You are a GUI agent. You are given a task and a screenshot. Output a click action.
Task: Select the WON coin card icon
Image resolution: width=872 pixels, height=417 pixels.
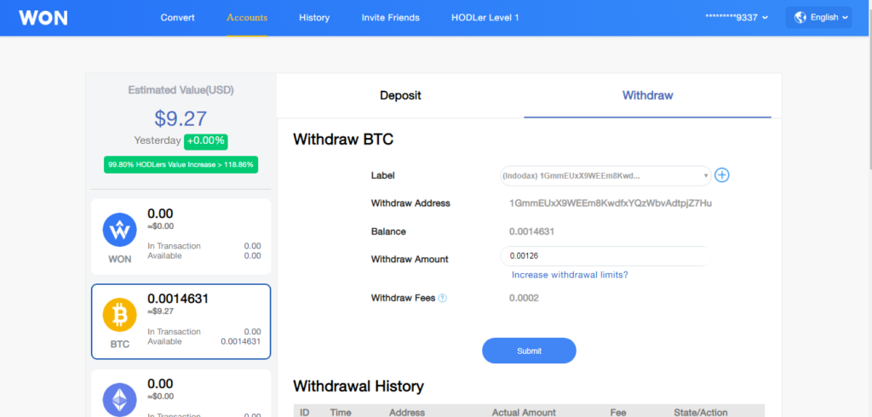point(119,230)
